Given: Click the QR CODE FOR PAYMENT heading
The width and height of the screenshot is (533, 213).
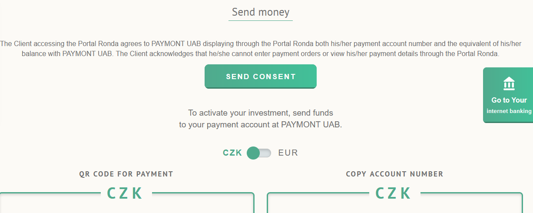Looking at the screenshot, I should [126, 174].
